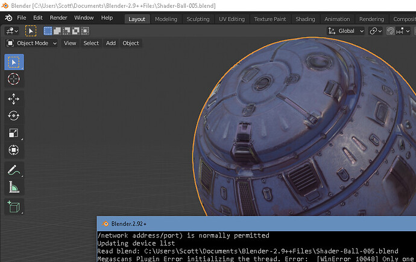The image size is (416, 262).
Task: Click the Blender icon in console window title
Action: tap(106, 224)
